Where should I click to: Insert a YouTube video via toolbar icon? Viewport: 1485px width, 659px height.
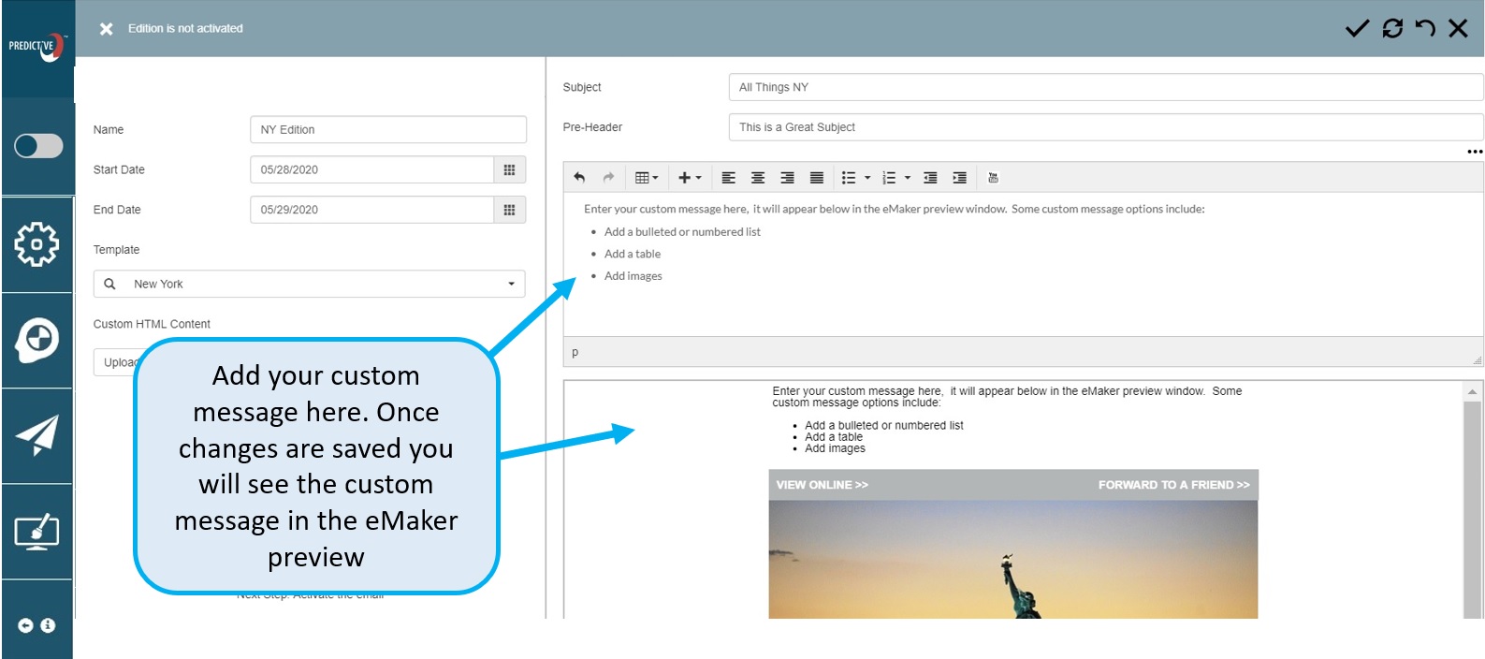(x=993, y=178)
